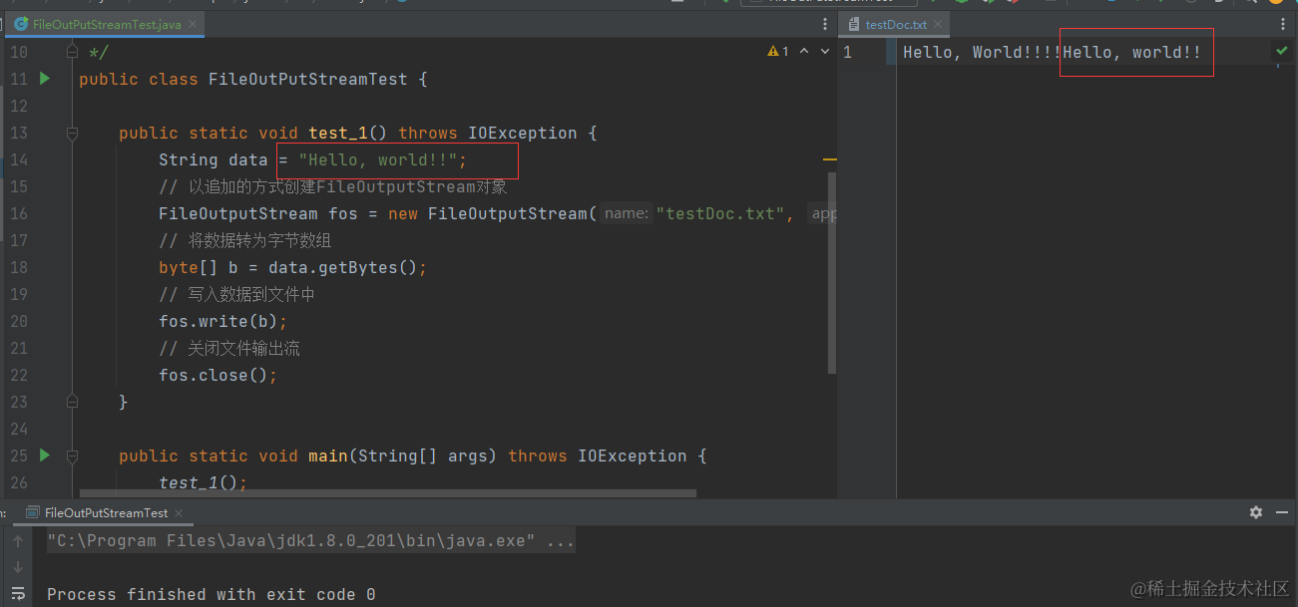Click line number 1 in testDoc.txt
1298x607 pixels.
tap(847, 52)
